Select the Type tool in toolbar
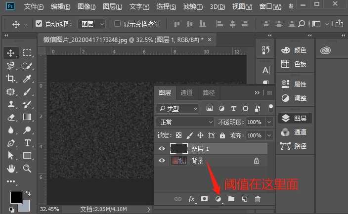The height and width of the screenshot is (214, 348). [x=28, y=143]
